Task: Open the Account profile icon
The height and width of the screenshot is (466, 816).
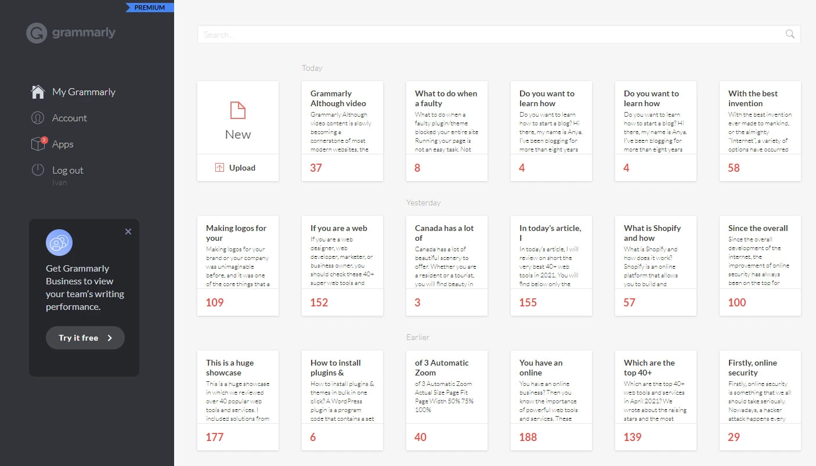Action: point(38,118)
